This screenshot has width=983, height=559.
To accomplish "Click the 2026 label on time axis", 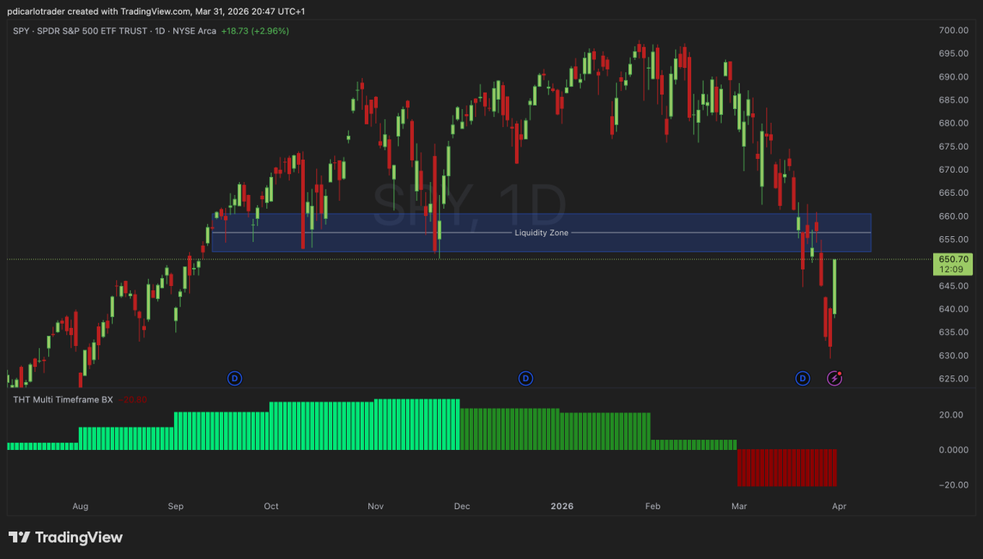I will pos(562,507).
